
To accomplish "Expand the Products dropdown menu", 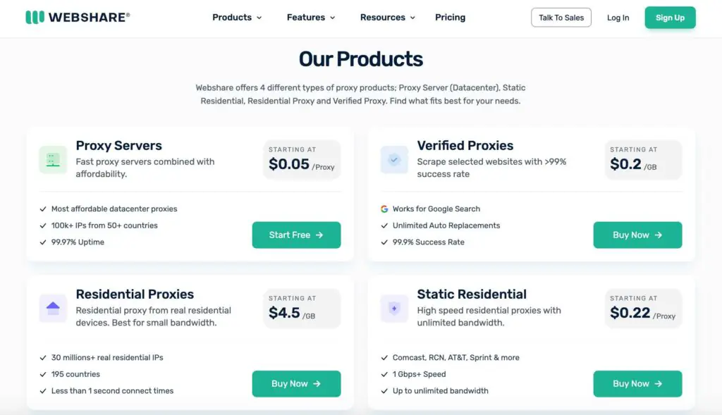I will point(237,18).
